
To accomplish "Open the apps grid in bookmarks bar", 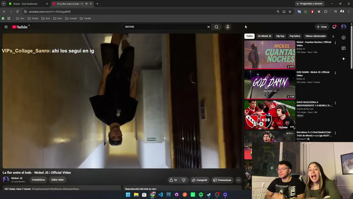I will point(9,19).
